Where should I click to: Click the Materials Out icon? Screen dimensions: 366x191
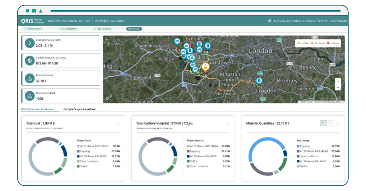tap(30, 96)
